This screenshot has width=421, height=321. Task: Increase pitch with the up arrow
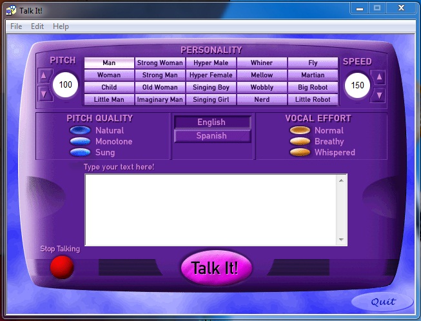(44, 76)
